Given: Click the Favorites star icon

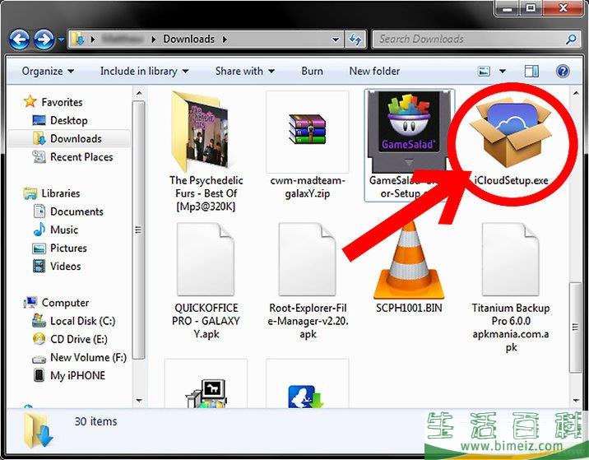Looking at the screenshot, I should tap(30, 101).
